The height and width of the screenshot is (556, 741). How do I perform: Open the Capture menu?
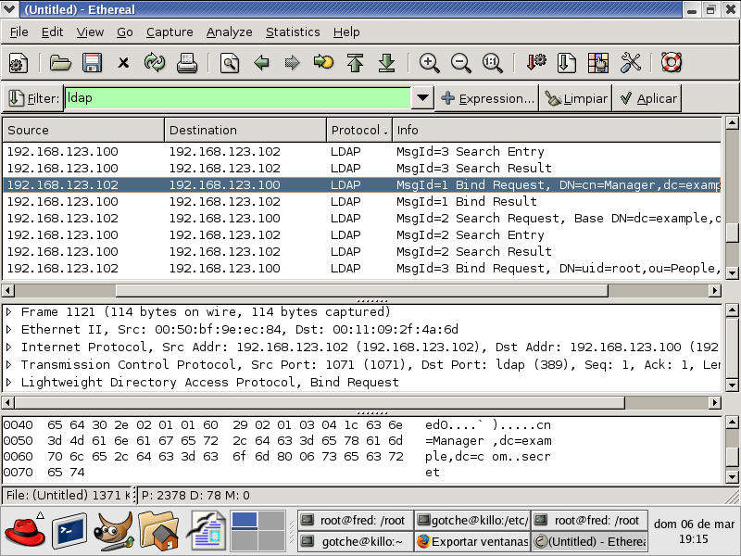point(170,32)
